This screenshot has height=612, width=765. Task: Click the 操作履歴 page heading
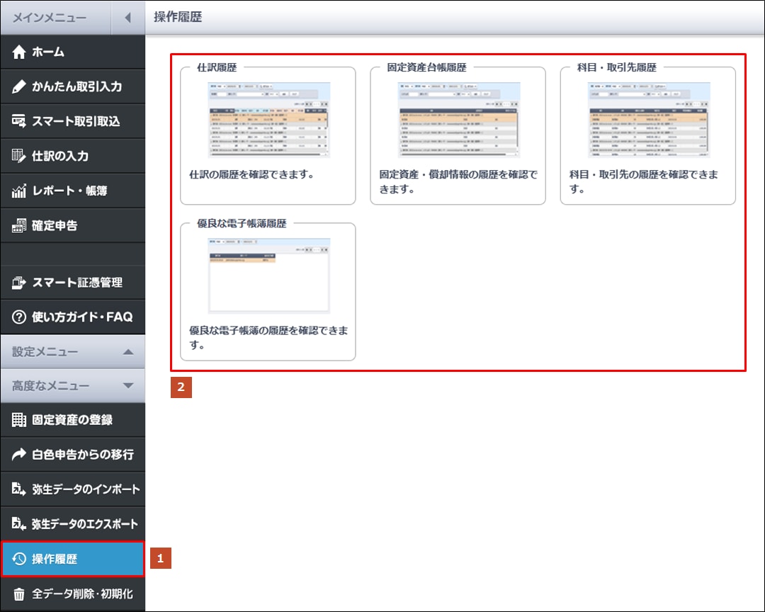(x=178, y=17)
